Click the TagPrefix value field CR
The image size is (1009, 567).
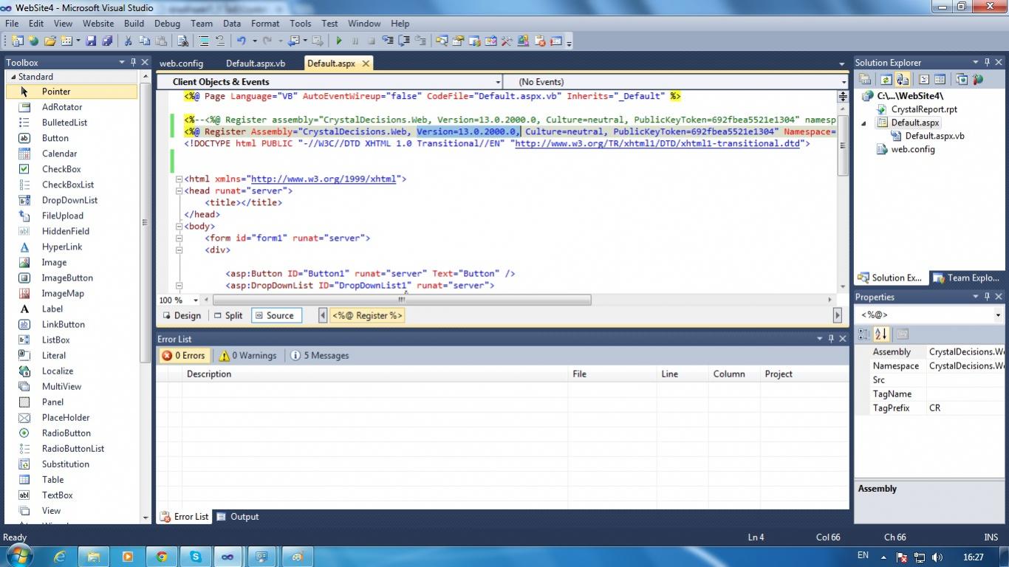pos(965,408)
